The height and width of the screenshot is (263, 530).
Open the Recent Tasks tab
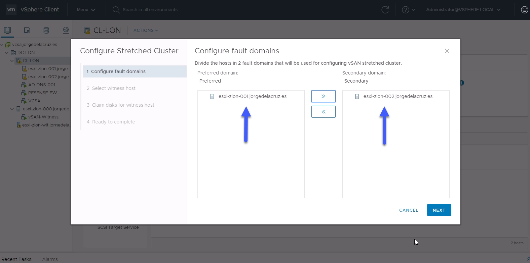tap(16, 259)
